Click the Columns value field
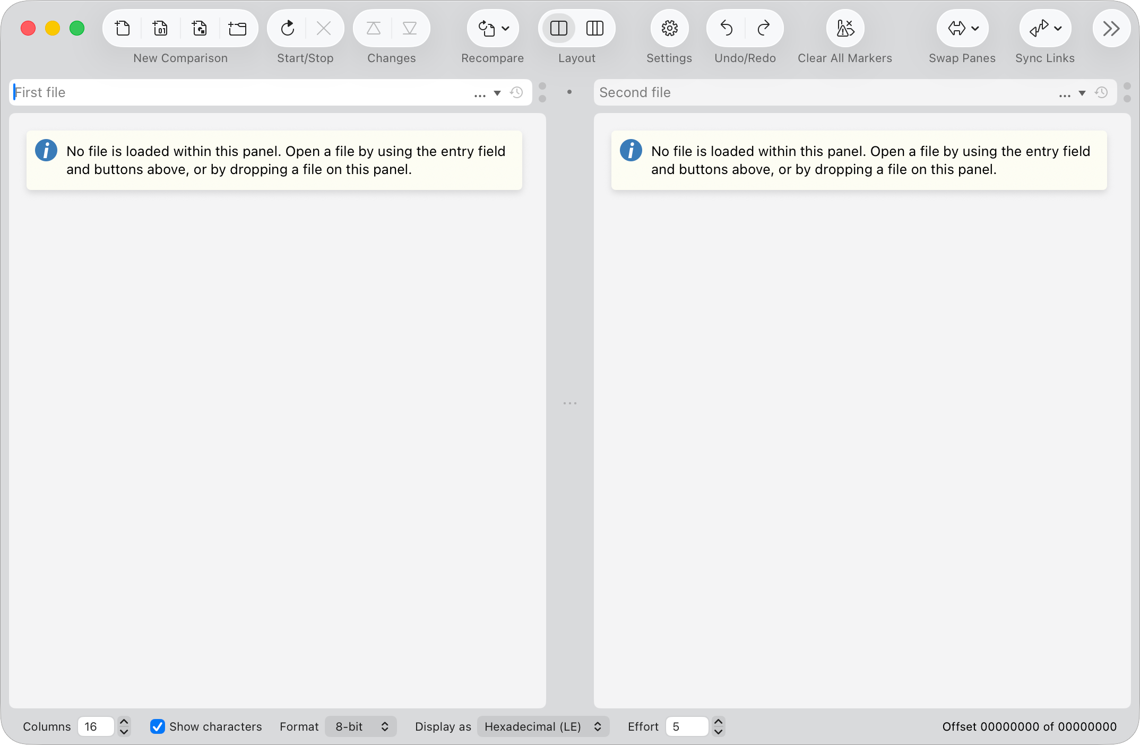The image size is (1140, 745). pos(96,726)
